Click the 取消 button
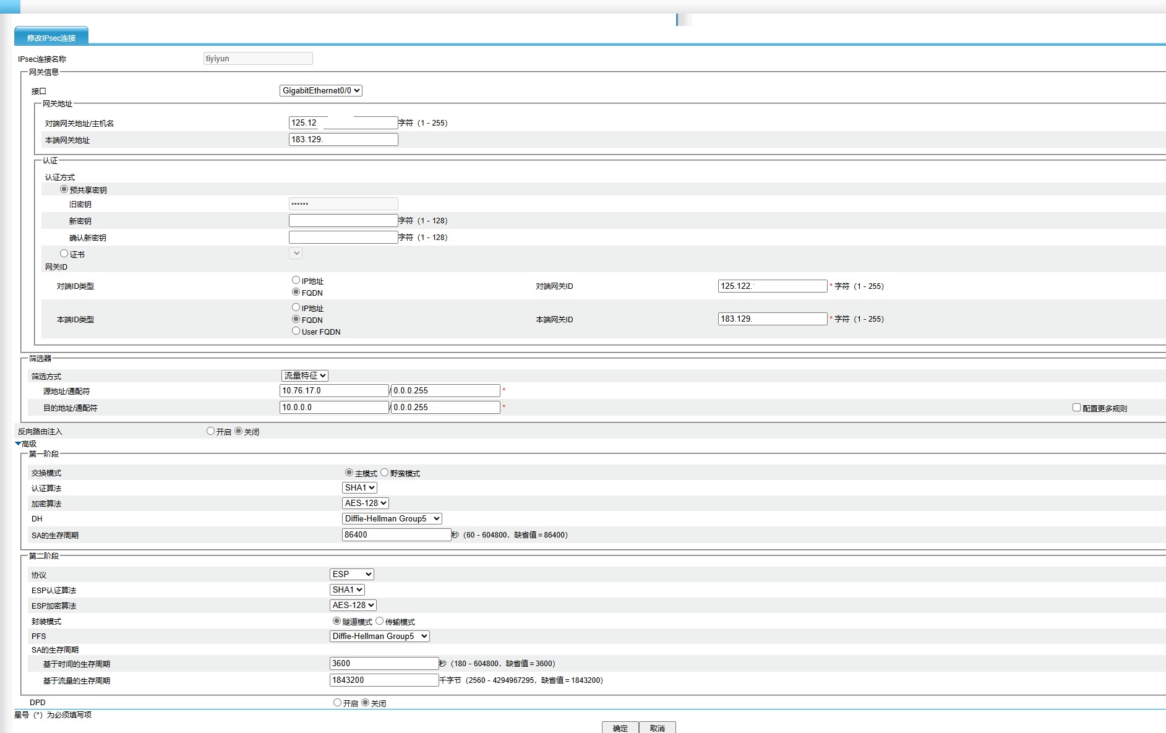1166x733 pixels. click(657, 728)
